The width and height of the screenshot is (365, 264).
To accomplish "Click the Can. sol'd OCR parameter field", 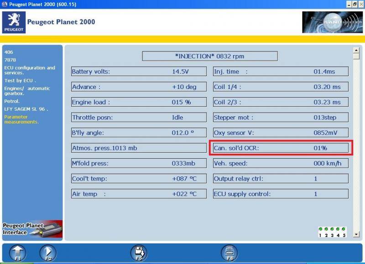I will pyautogui.click(x=281, y=148).
